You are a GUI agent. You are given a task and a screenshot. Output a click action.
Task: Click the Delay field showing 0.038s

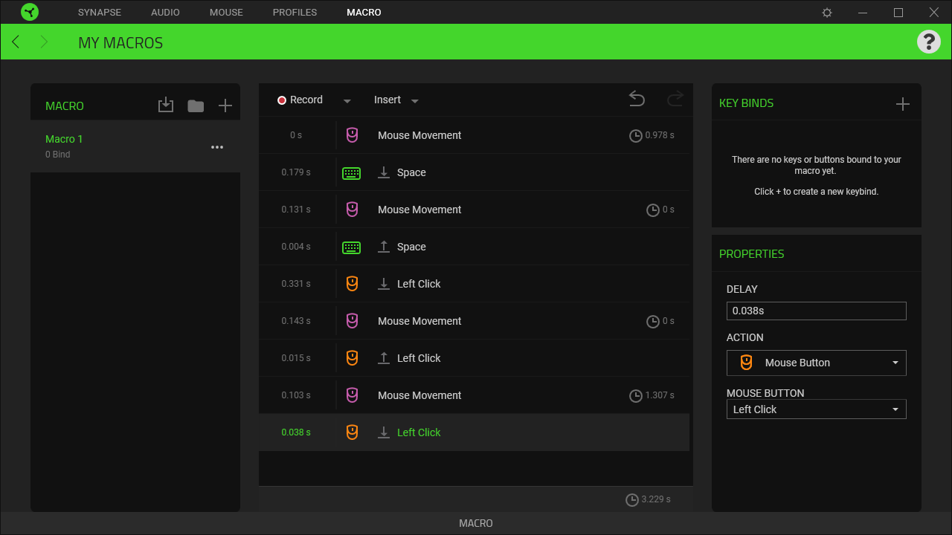pos(816,311)
